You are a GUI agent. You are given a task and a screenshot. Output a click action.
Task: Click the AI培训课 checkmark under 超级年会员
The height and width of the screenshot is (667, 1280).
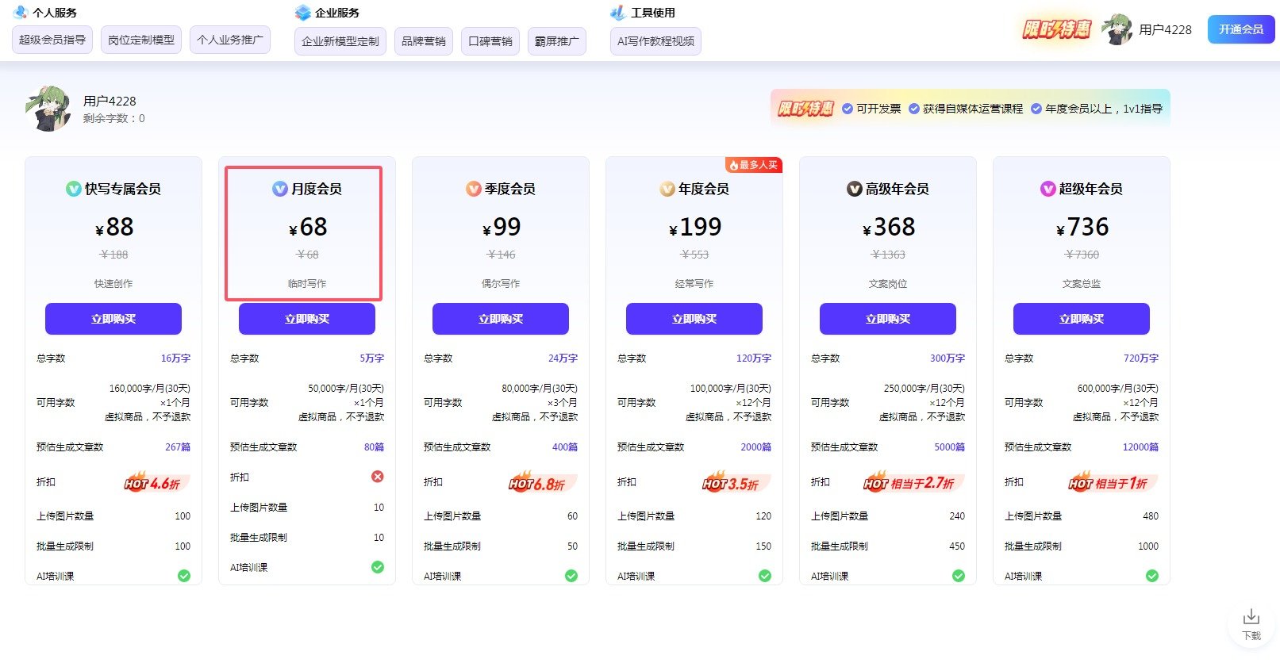pos(1151,576)
